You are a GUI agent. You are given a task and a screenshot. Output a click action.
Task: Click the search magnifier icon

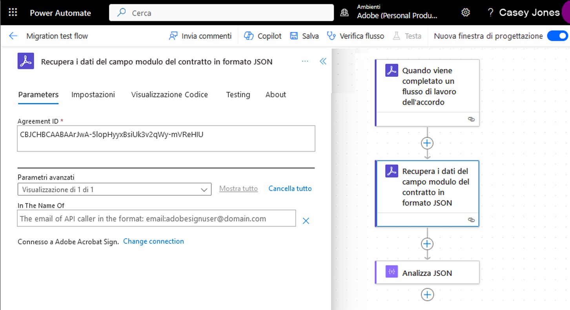point(122,13)
